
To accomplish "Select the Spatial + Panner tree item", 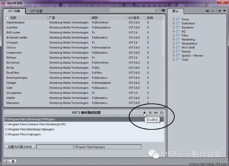I will click(192, 56).
